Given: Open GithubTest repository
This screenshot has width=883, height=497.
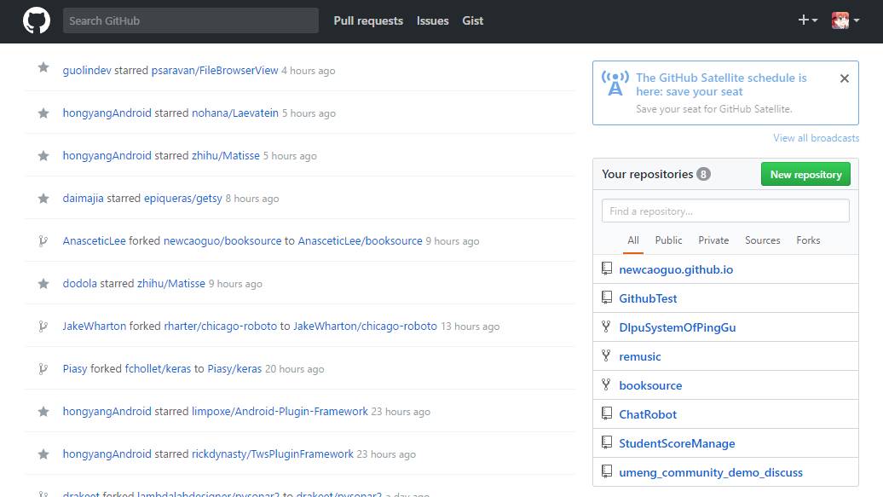Looking at the screenshot, I should (x=648, y=298).
